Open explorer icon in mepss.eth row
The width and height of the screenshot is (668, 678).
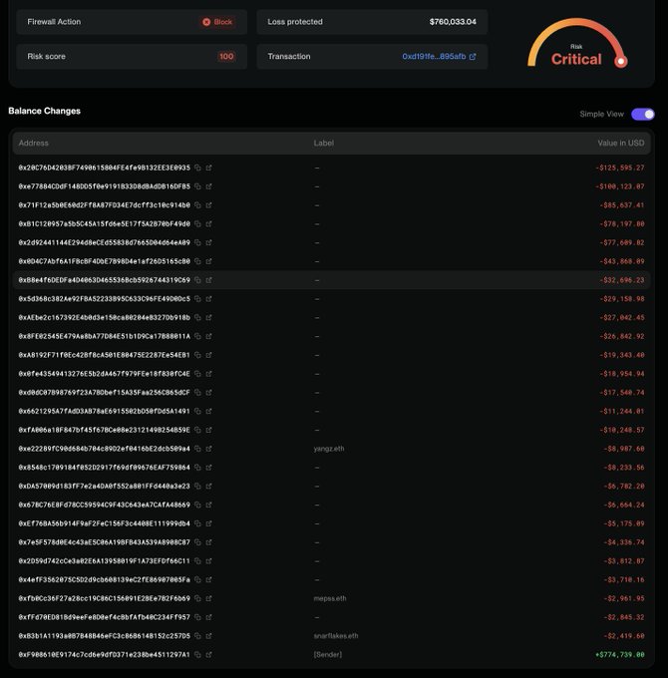coord(208,598)
